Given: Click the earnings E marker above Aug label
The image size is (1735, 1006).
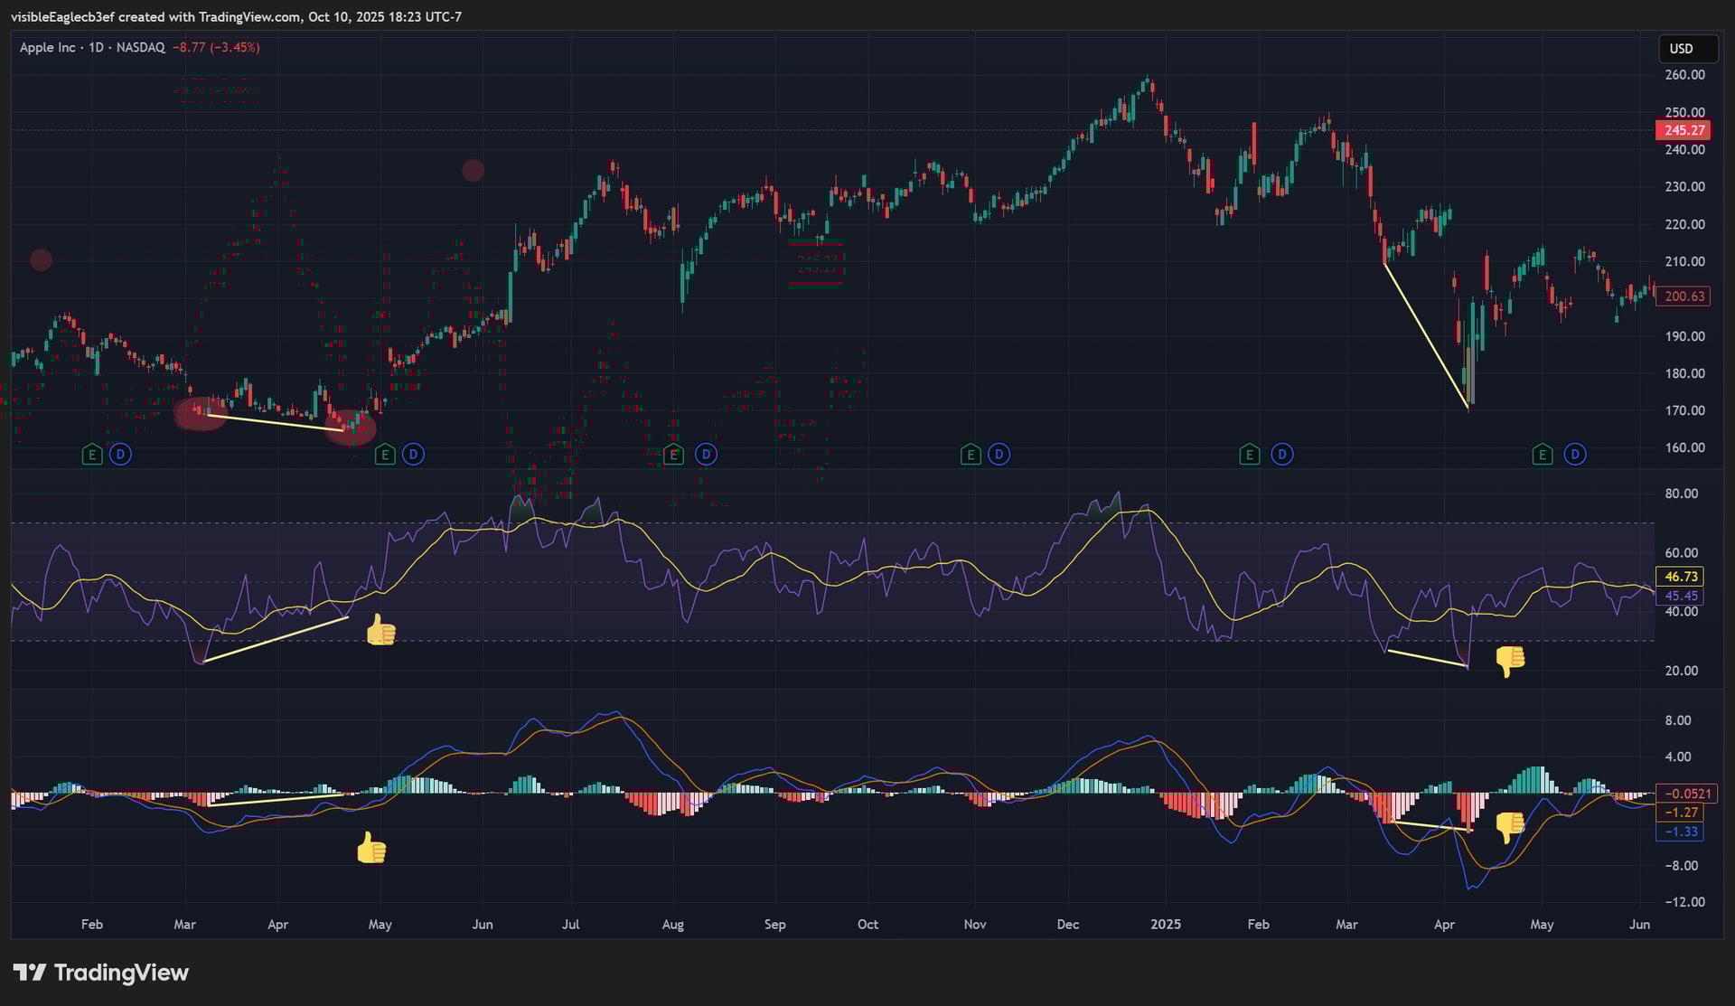Looking at the screenshot, I should [673, 455].
